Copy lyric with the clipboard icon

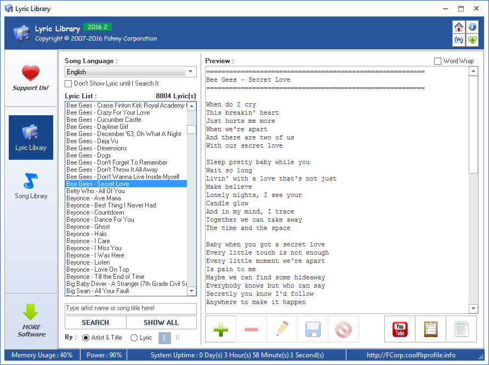pyautogui.click(x=431, y=329)
